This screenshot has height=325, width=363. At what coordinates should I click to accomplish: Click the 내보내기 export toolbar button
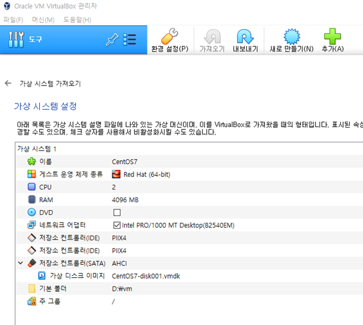[245, 40]
